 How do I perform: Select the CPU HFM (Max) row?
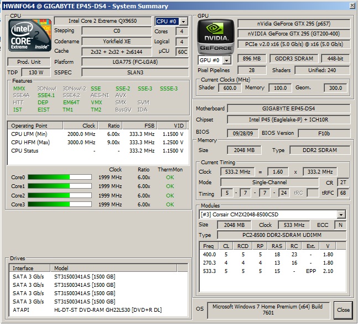[97, 143]
